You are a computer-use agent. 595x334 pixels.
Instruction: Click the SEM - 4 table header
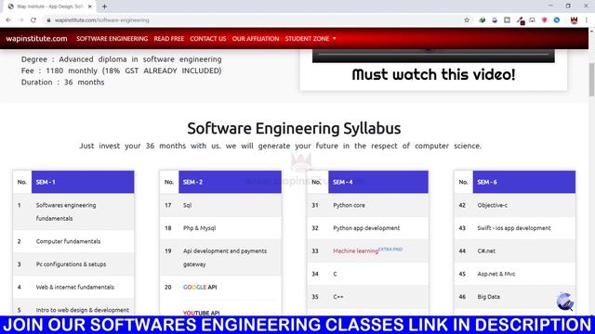click(378, 182)
